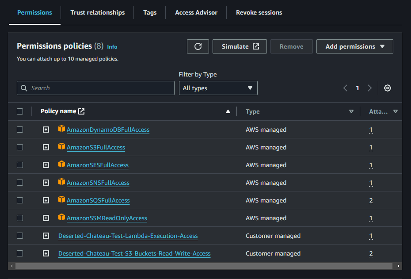Open the Deserted-Chateau-Test-Lambda-Execution-Access policy link
The height and width of the screenshot is (279, 411).
pos(128,236)
